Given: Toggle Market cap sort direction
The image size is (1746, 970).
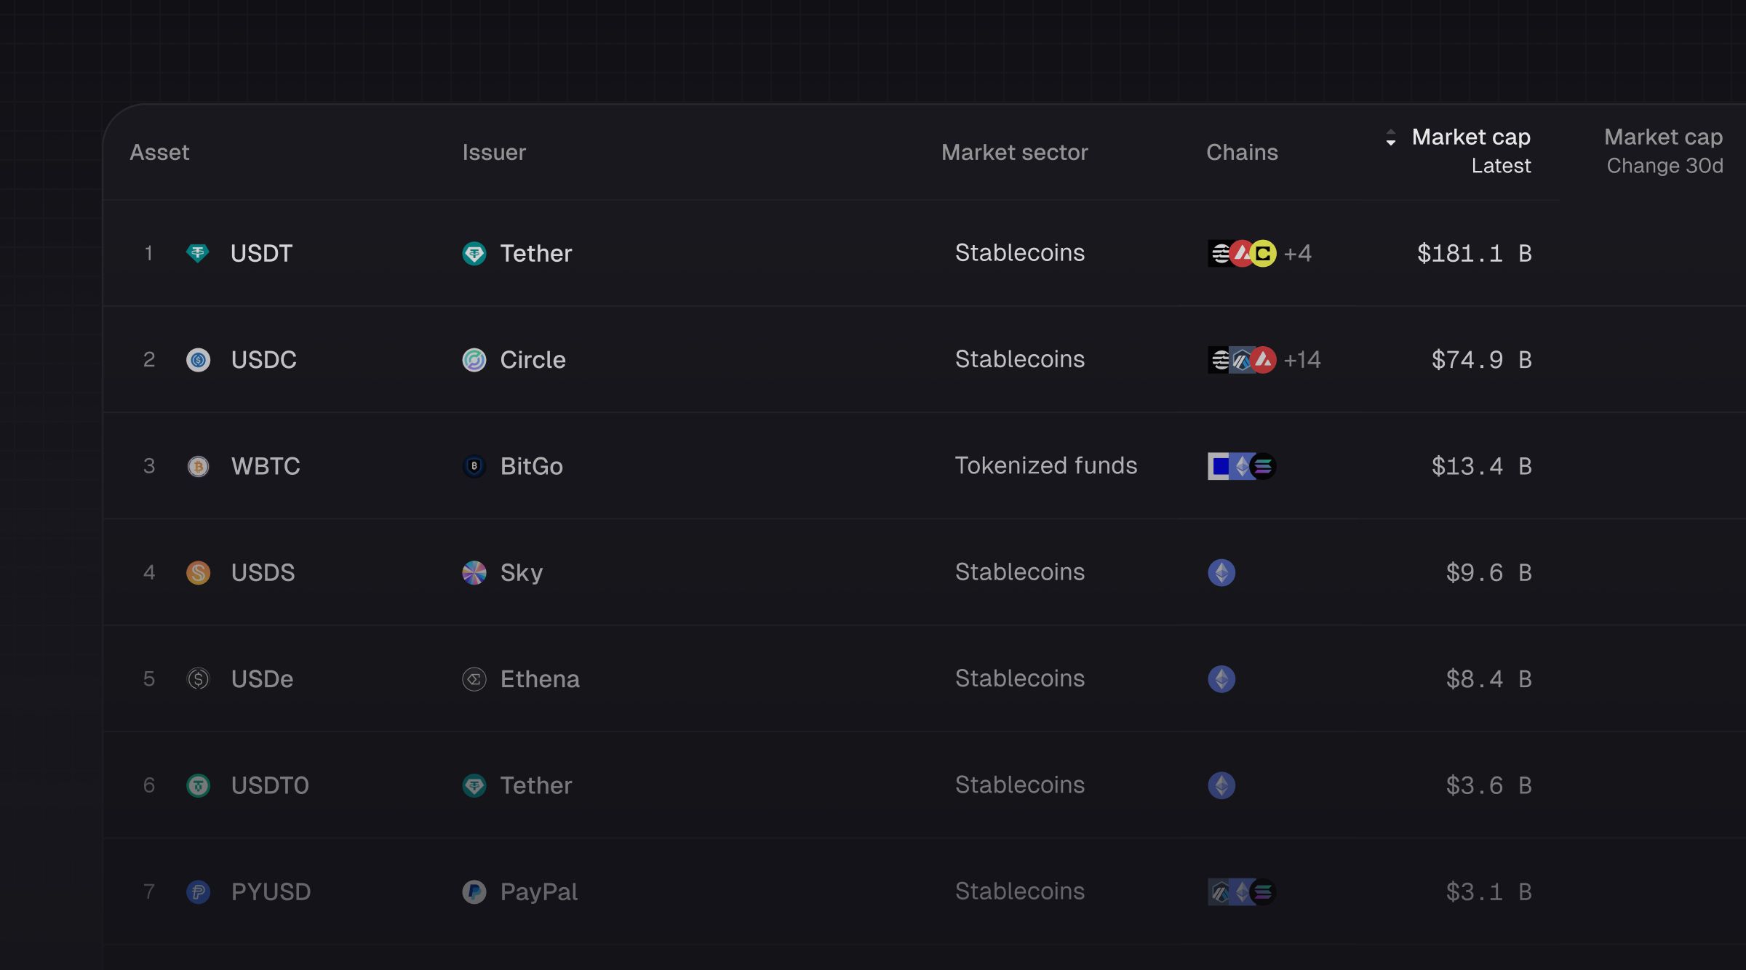Looking at the screenshot, I should (1391, 138).
